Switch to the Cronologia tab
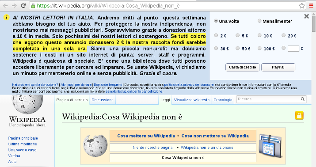 click(x=223, y=100)
